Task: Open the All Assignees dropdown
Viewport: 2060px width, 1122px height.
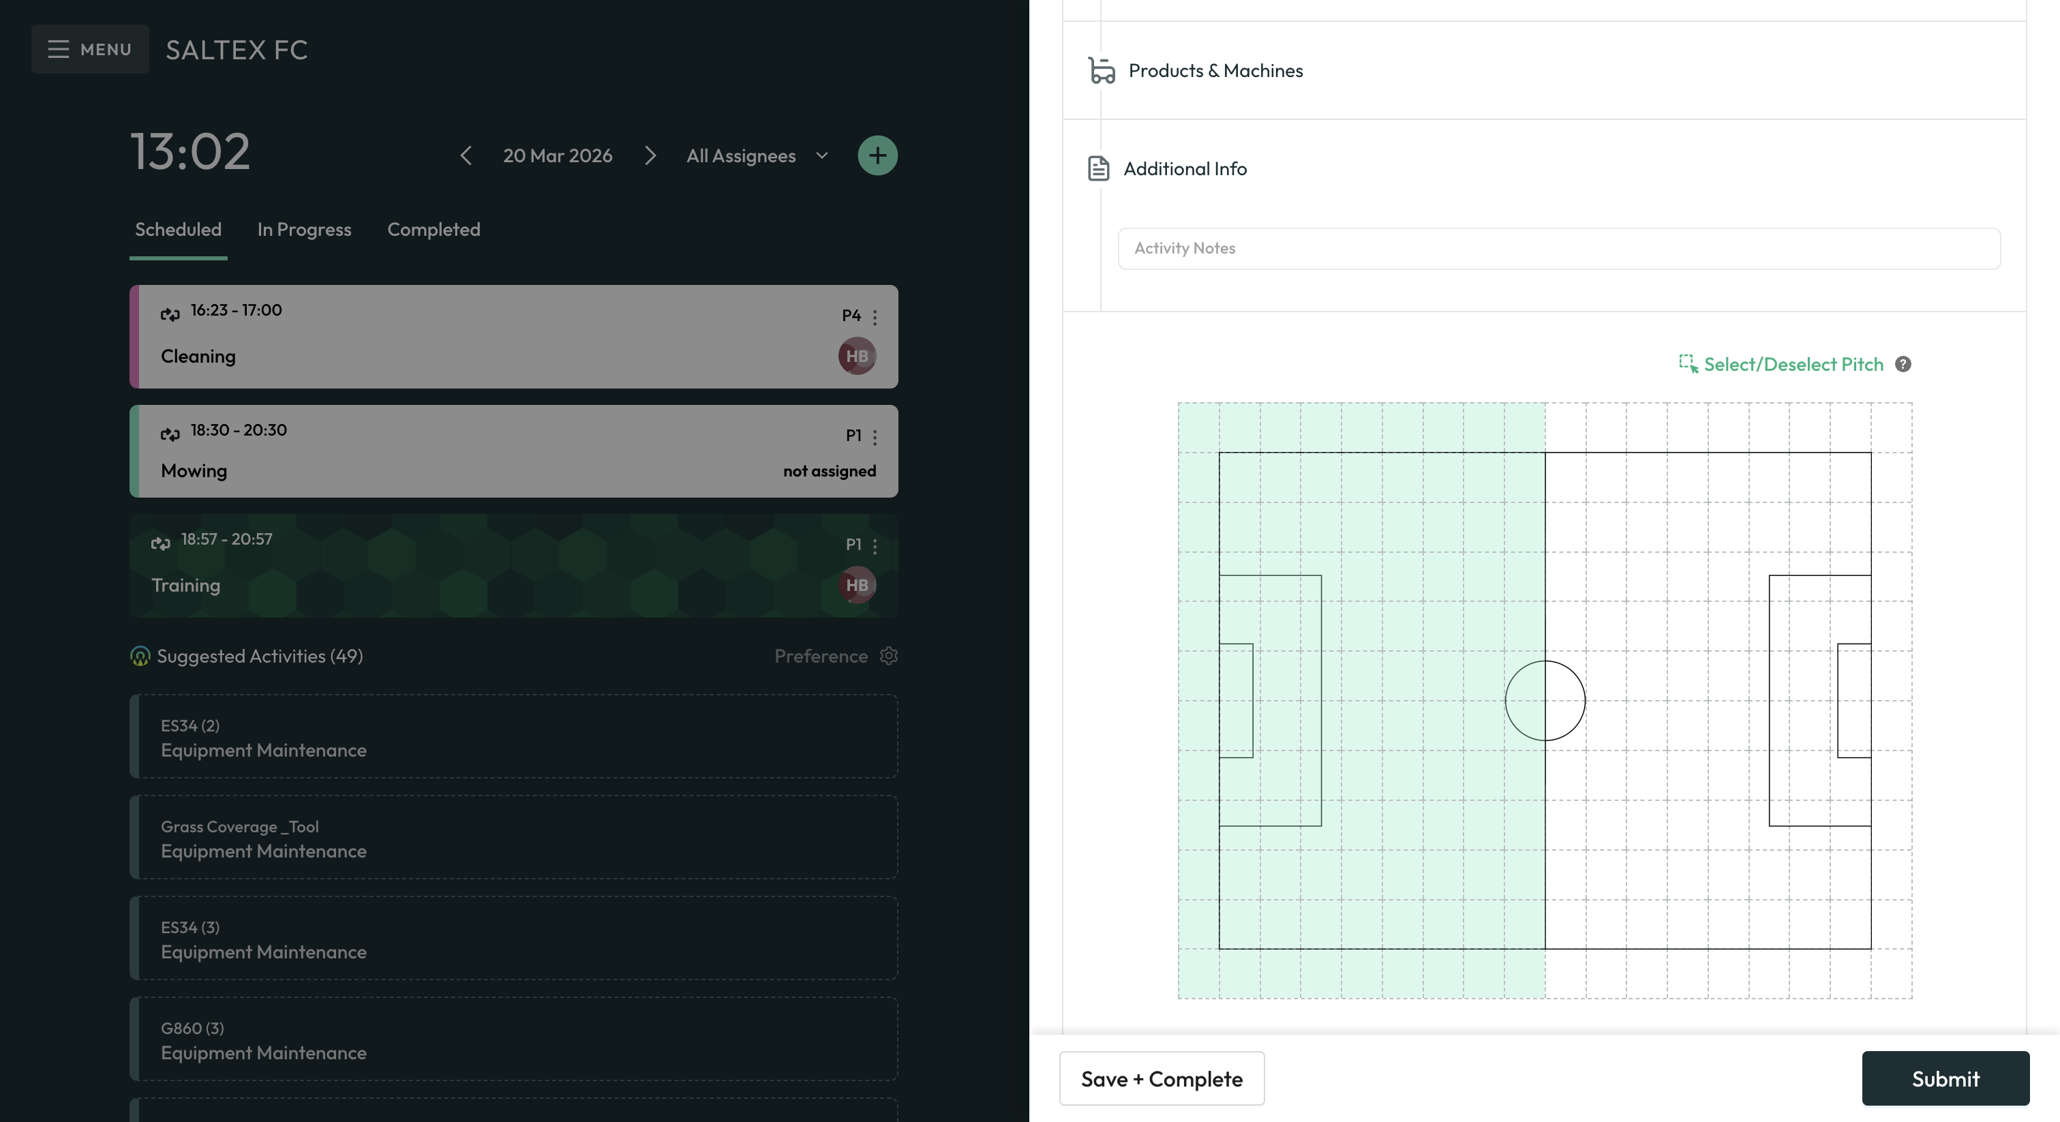Action: pos(756,156)
